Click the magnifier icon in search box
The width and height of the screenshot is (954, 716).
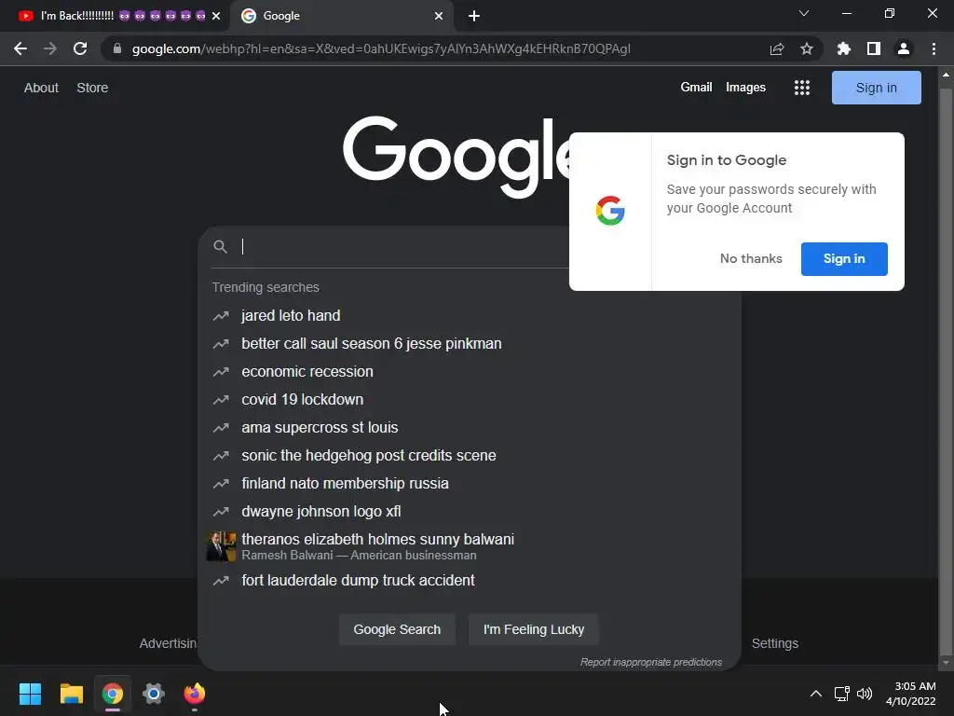point(220,246)
